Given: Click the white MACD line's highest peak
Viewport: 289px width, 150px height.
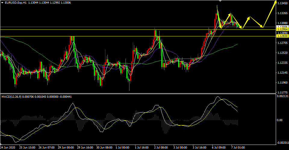Looking at the screenshot, I should (x=218, y=96).
